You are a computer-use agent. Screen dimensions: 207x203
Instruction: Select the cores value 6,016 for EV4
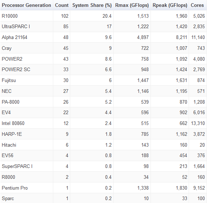[199, 113]
